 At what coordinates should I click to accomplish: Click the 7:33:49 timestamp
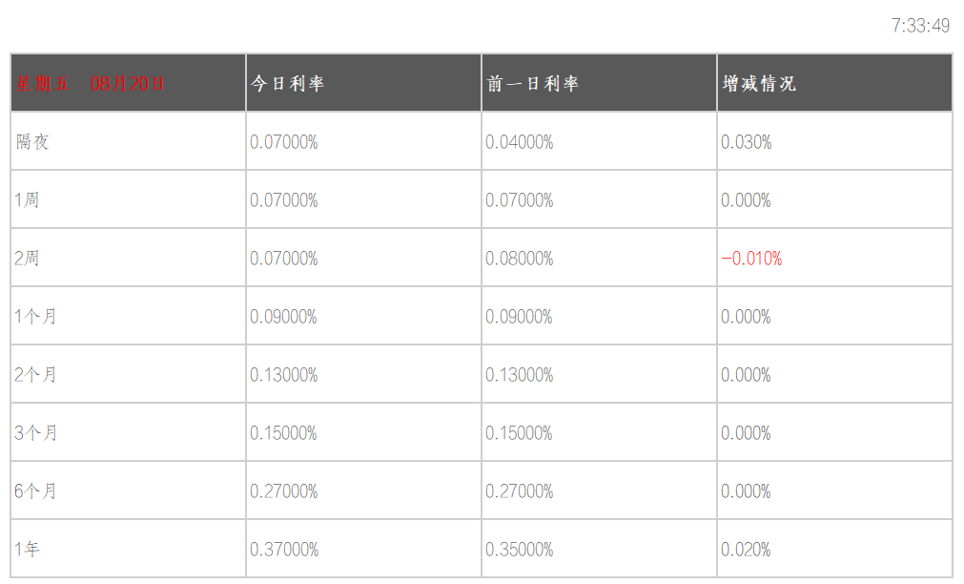pos(920,26)
